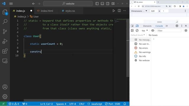Run the code with play icon
Image resolution: width=189 pixels, height=106 pixels.
click(x=114, y=11)
